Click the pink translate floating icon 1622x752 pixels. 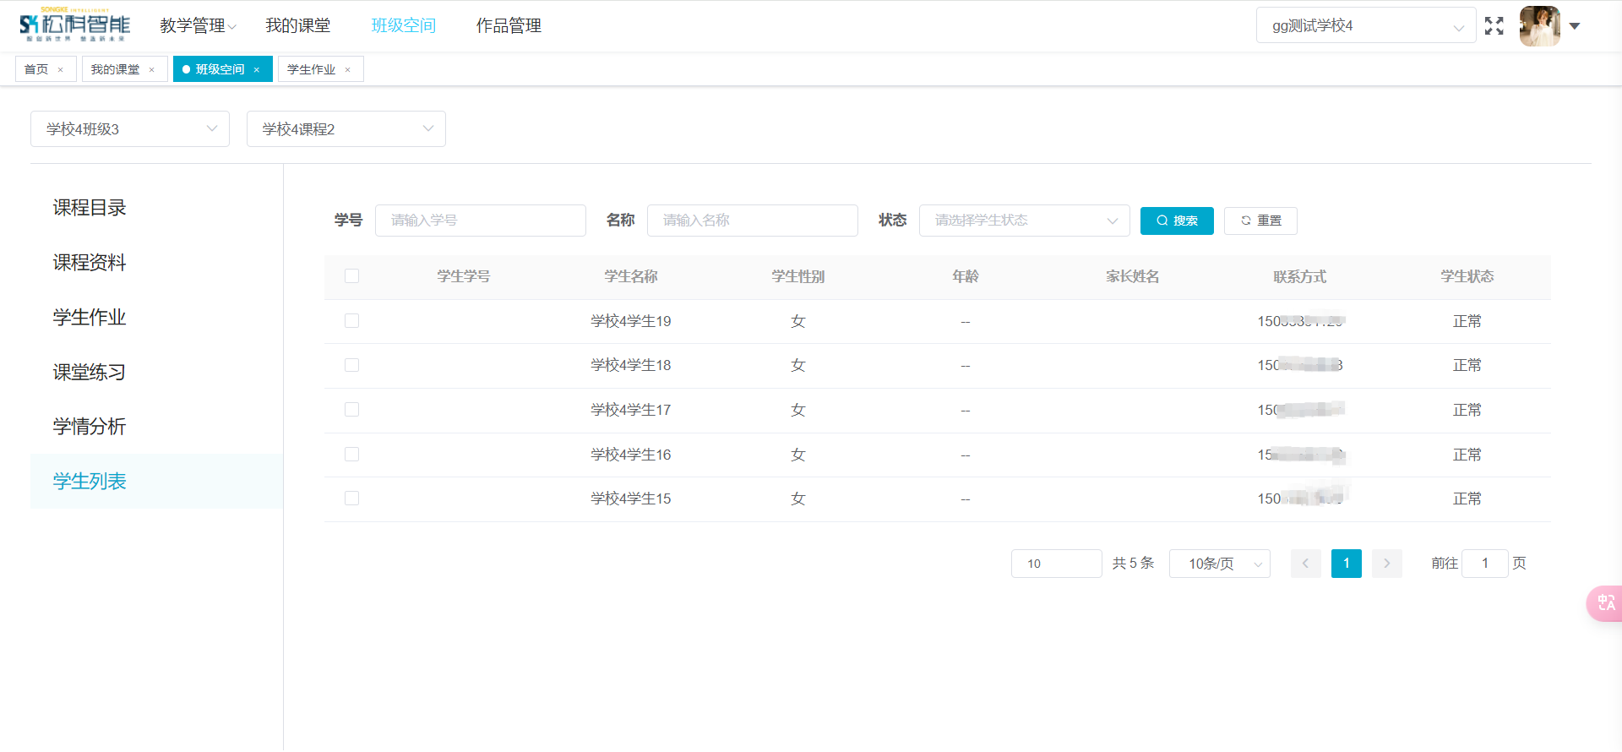[x=1605, y=603]
